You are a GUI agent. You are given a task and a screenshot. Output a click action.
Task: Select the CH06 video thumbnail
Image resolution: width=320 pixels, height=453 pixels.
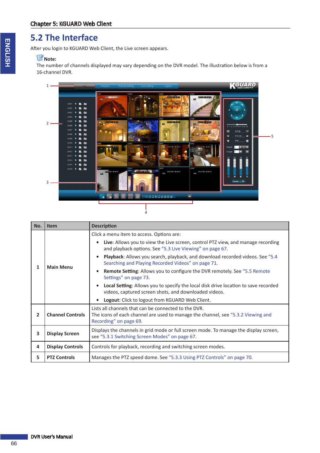click(x=143, y=130)
